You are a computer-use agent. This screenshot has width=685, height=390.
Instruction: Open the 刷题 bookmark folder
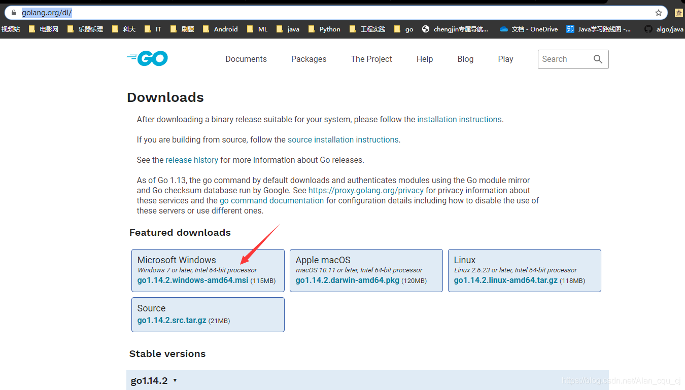click(182, 29)
